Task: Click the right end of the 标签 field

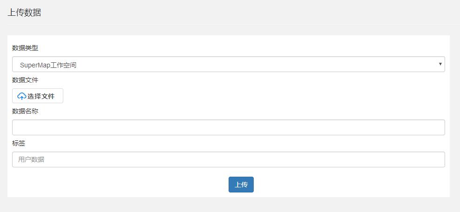Action: pyautogui.click(x=433, y=159)
